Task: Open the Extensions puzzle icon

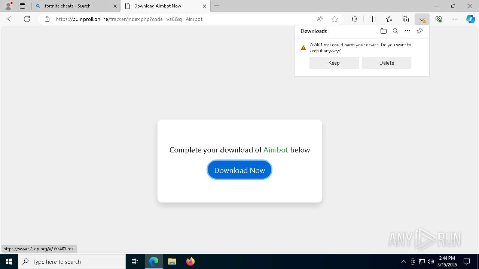Action: coord(354,19)
